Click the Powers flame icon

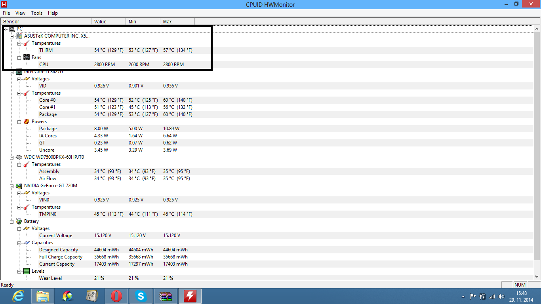27,122
